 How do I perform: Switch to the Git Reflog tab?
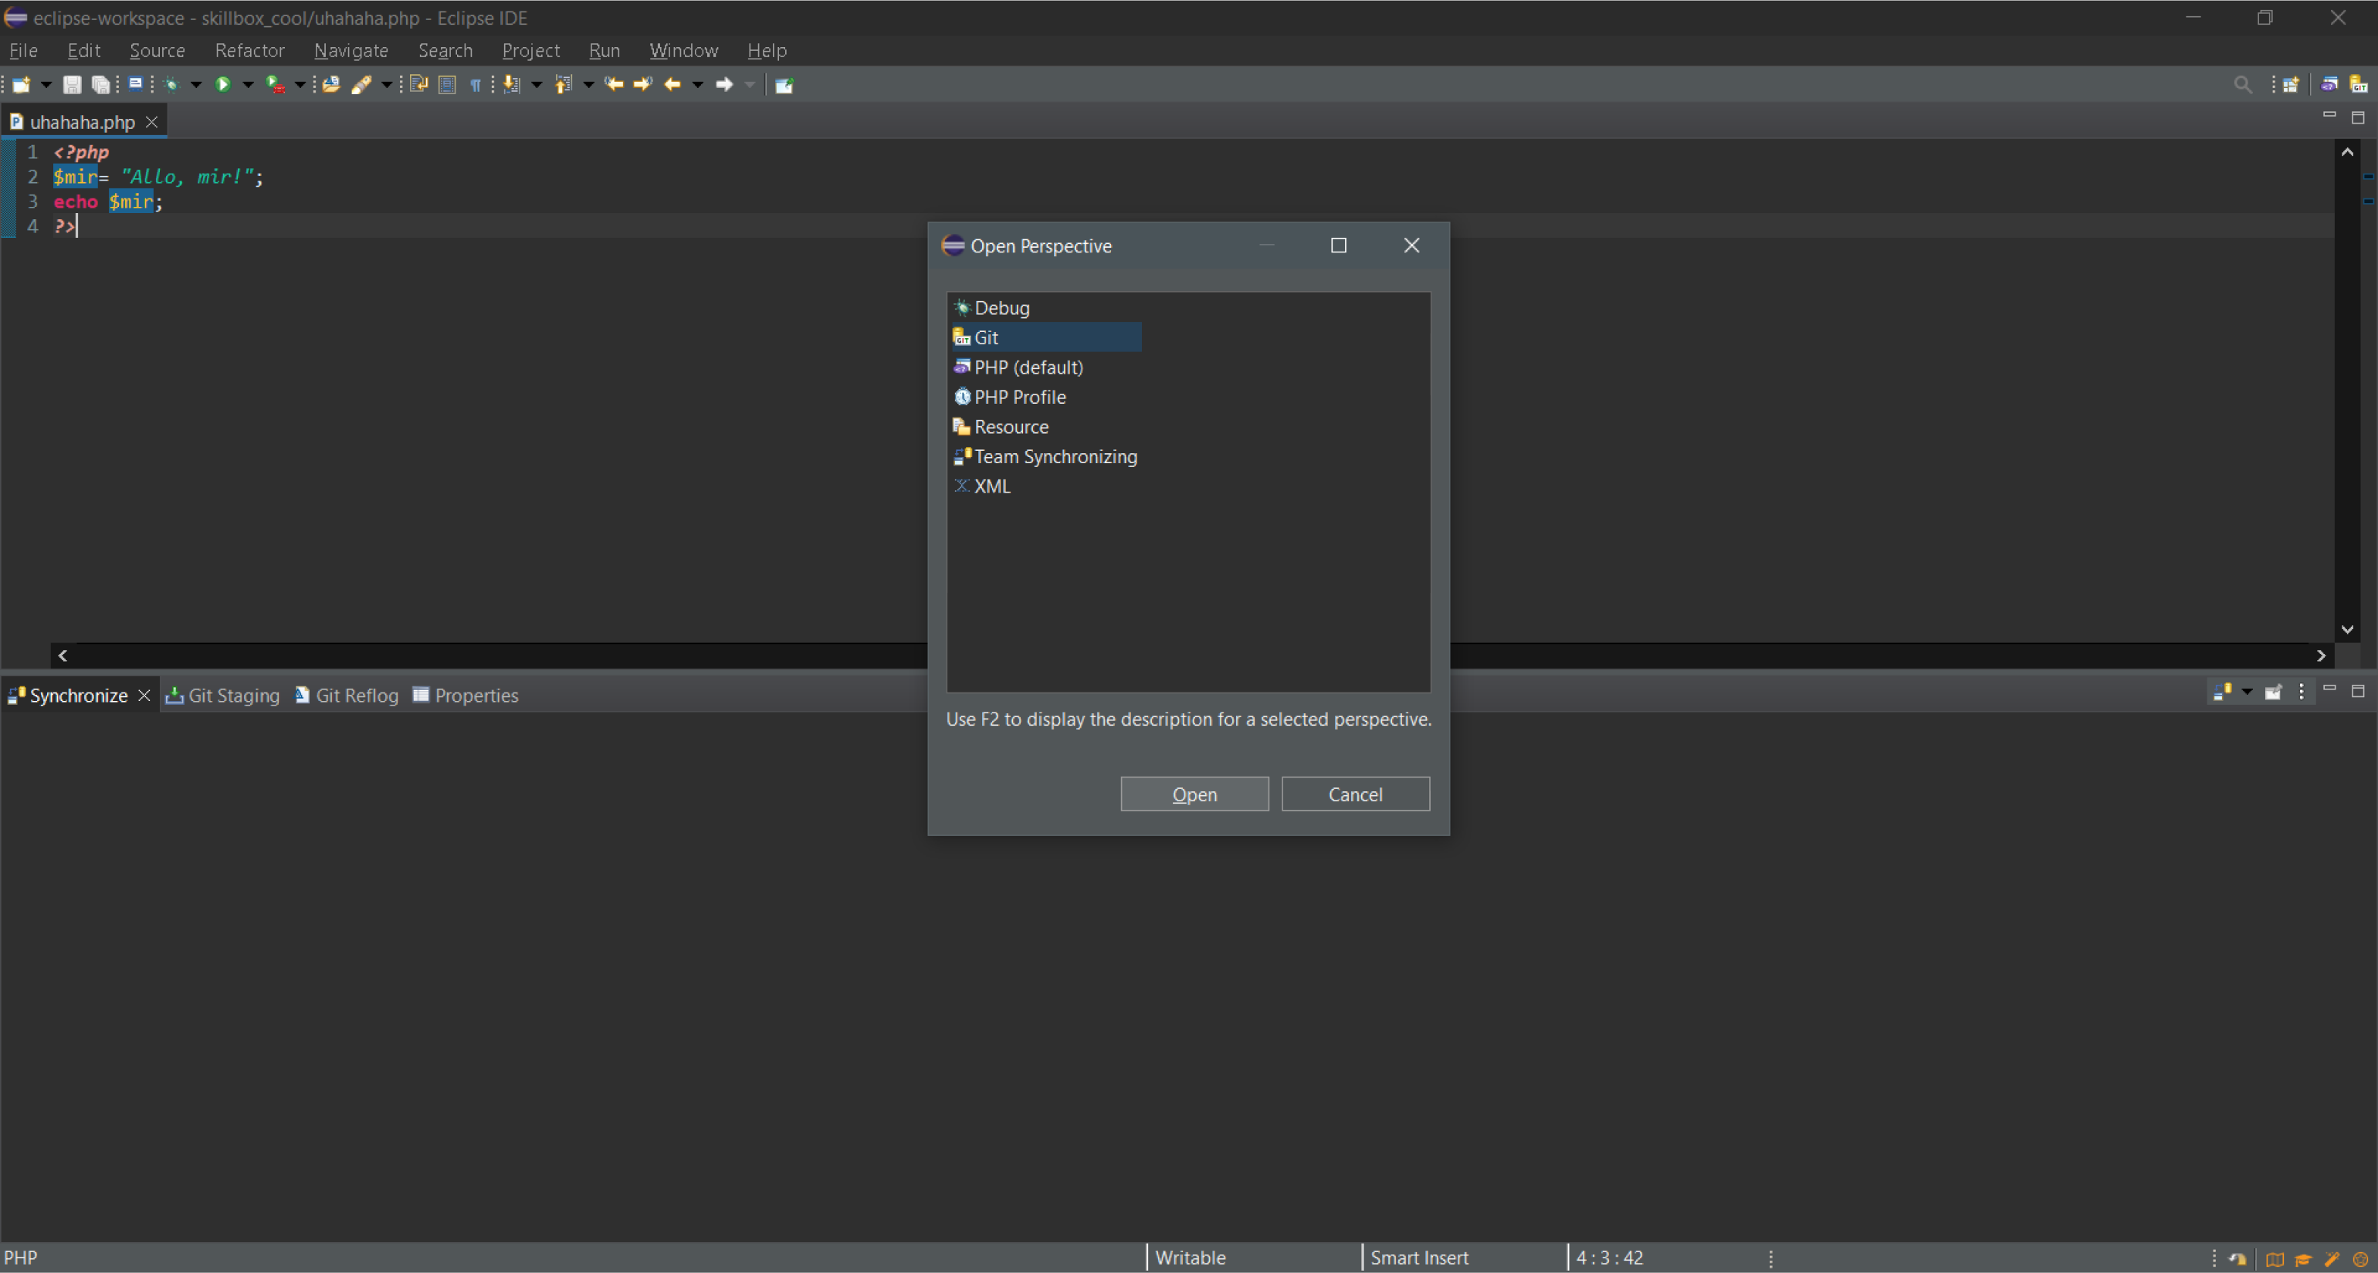tap(347, 695)
